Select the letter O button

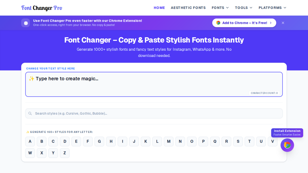click(192, 141)
